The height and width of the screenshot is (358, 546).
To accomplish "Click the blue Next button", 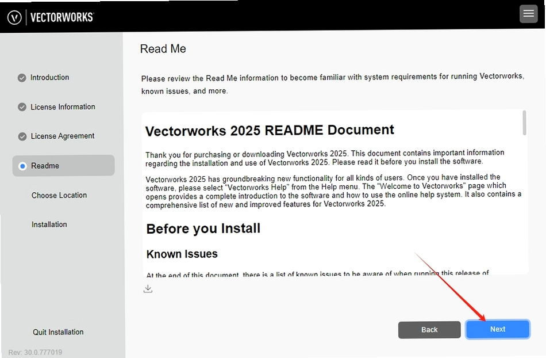I will point(498,329).
